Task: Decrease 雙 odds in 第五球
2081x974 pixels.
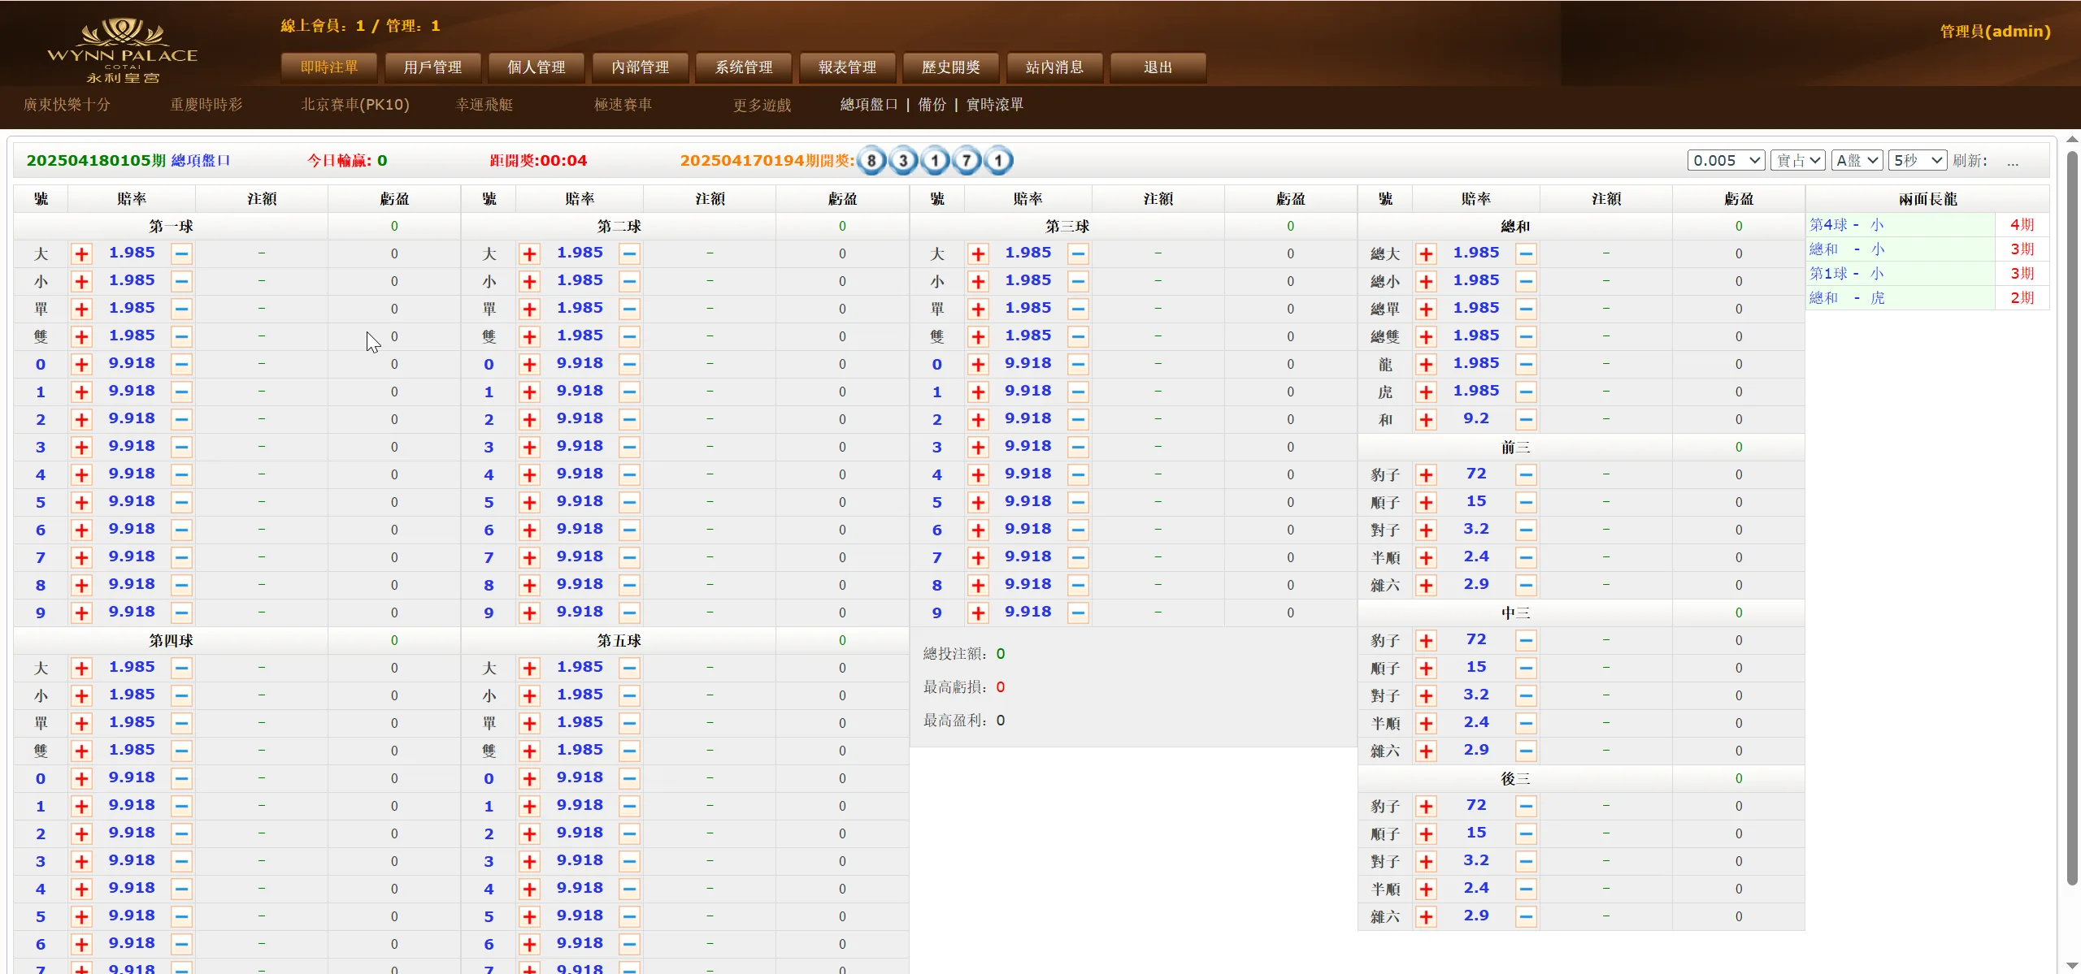Action: pyautogui.click(x=630, y=750)
